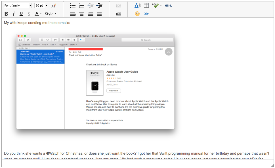Toggle bold formatting
The width and height of the screenshot is (275, 168).
pyautogui.click(x=6, y=14)
